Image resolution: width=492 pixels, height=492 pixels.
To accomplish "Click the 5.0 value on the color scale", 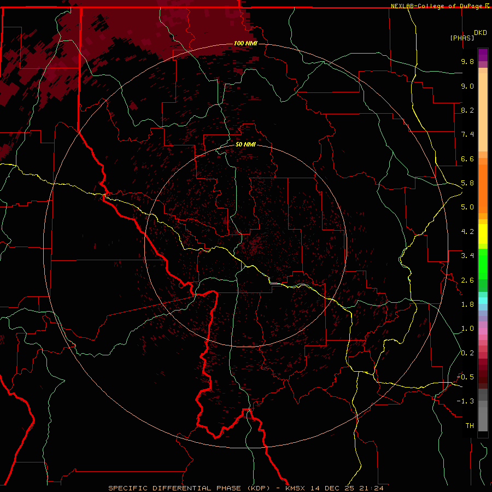I will click(467, 207).
